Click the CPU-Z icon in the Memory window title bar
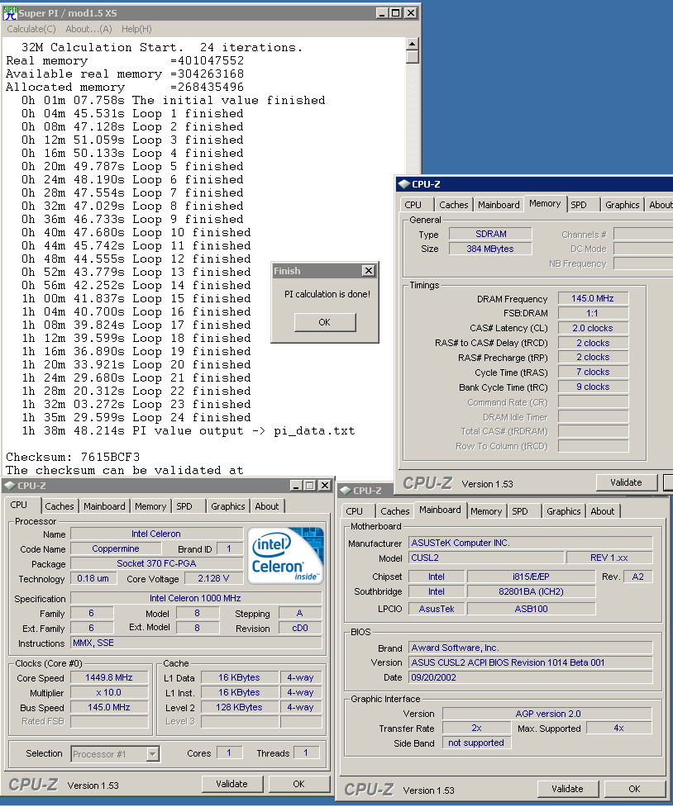Viewport: 673px width, 807px height. (x=403, y=184)
